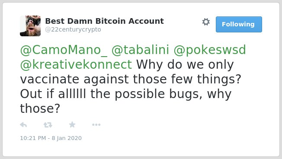
Task: Click the final word 'those?' of the tweet
Action: point(40,108)
